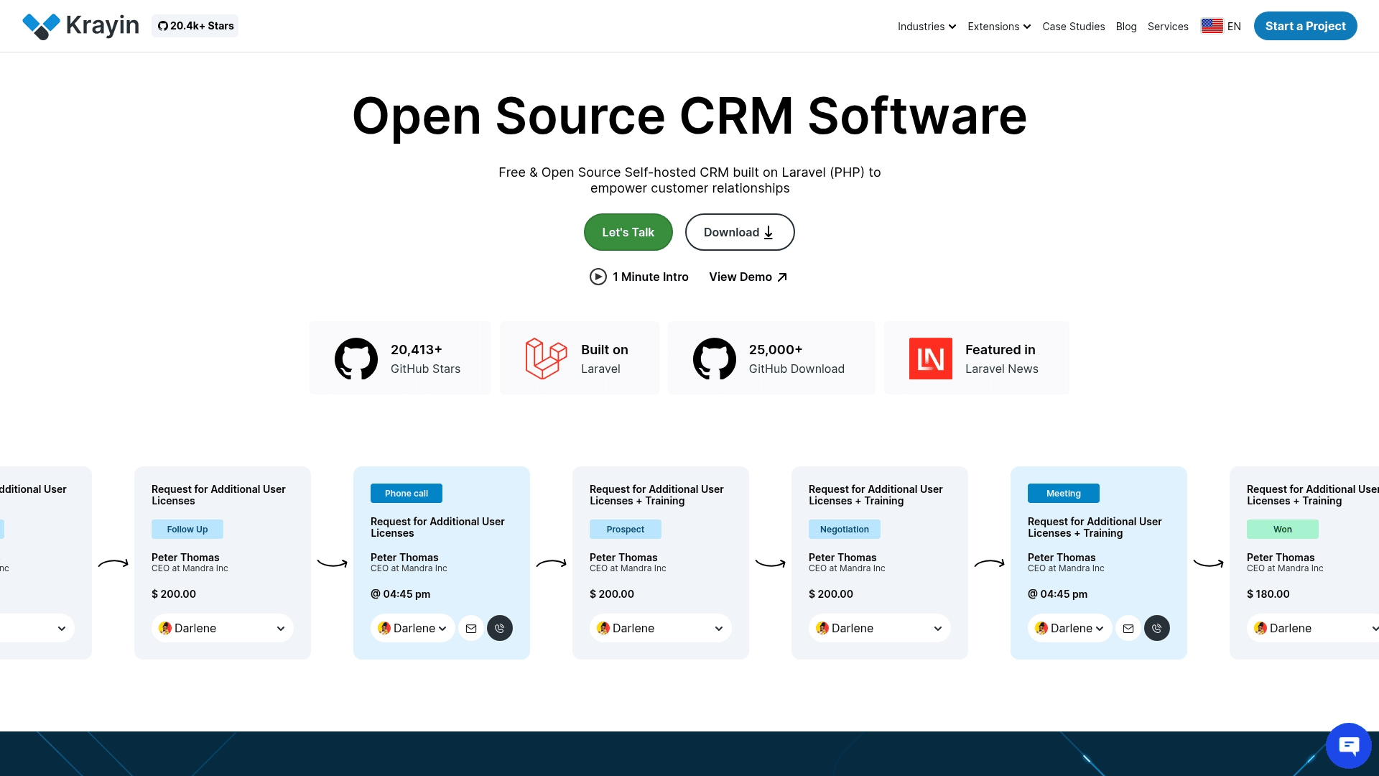The height and width of the screenshot is (776, 1379).
Task: Open the live chat bubble icon
Action: (x=1348, y=746)
